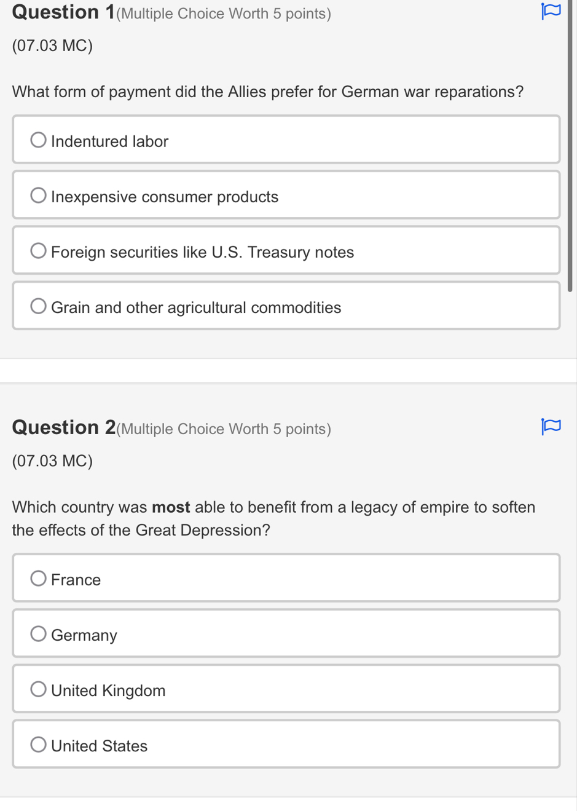Viewport: 577px width, 811px height.
Task: Select Grain and other agricultural commodities
Action: (x=39, y=306)
